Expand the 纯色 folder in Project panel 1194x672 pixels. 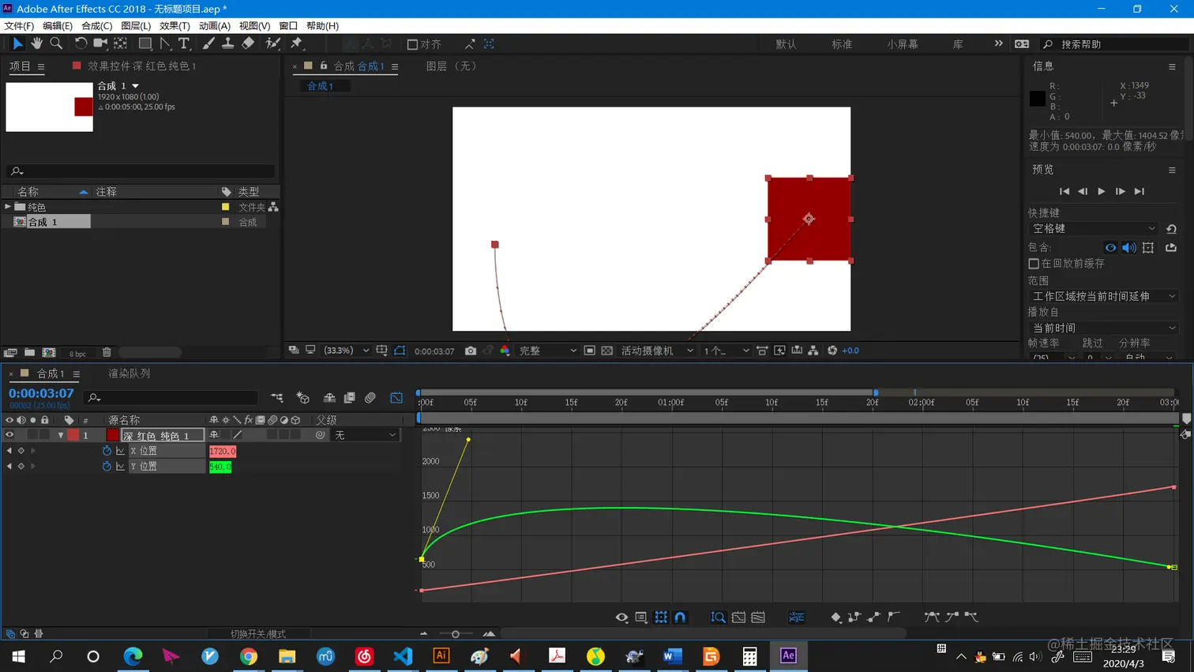click(8, 207)
